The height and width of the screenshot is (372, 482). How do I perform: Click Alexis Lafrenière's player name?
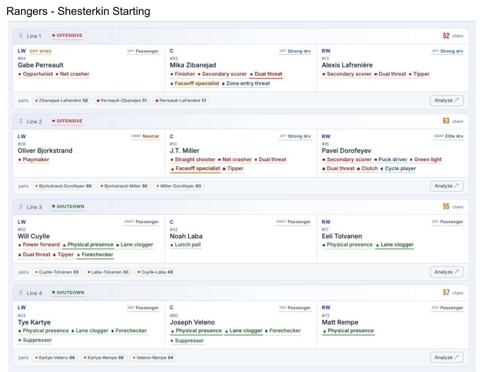[347, 65]
